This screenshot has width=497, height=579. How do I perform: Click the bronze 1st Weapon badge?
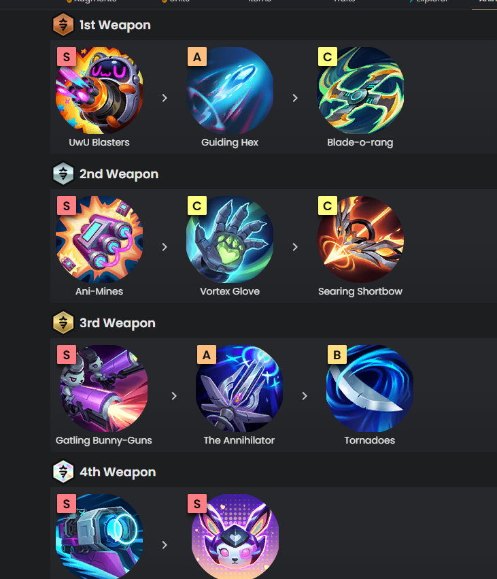63,24
